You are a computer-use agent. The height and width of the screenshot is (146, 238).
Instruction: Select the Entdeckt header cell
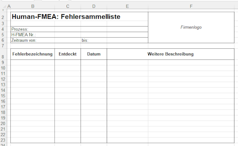point(67,54)
